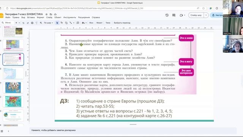243x137 pixels.
Task: Open the Pv input tools dropdown
Action: point(84,23)
